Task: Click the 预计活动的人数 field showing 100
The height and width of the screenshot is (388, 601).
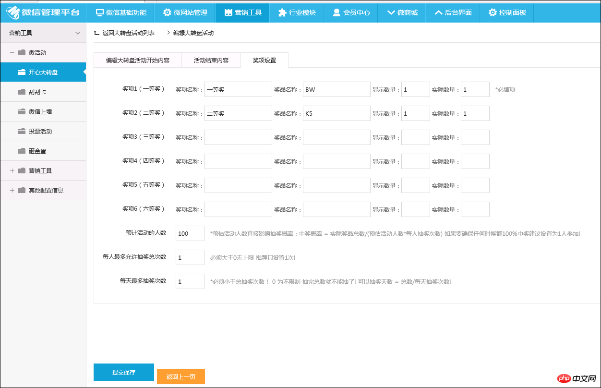Action: [190, 233]
